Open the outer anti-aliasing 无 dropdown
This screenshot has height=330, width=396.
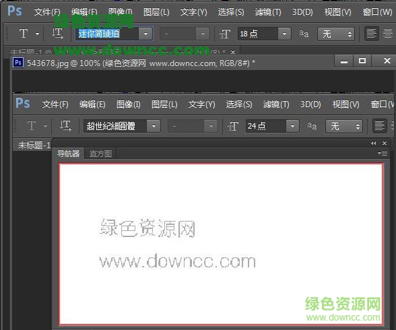coord(336,34)
